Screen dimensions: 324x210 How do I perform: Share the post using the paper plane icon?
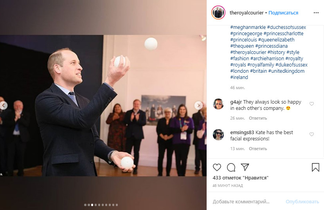click(245, 167)
